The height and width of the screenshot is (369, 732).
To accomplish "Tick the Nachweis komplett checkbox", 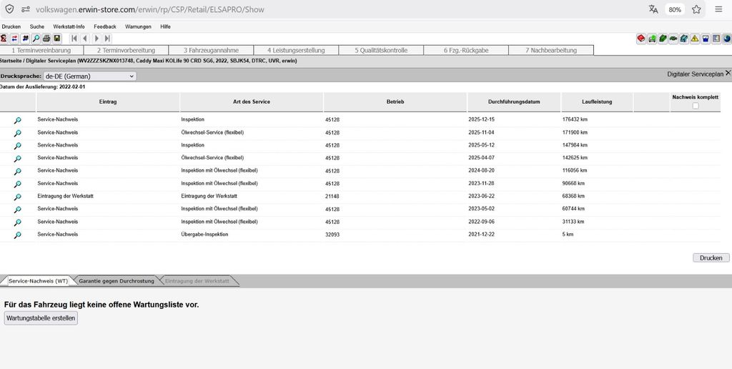I will point(696,106).
